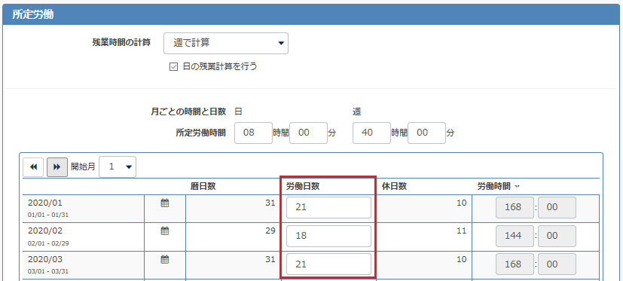Edit weekly hours field showing 40

tap(371, 133)
